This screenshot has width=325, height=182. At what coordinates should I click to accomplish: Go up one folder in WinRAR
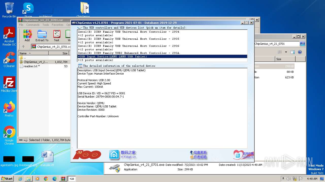[x=23, y=47]
